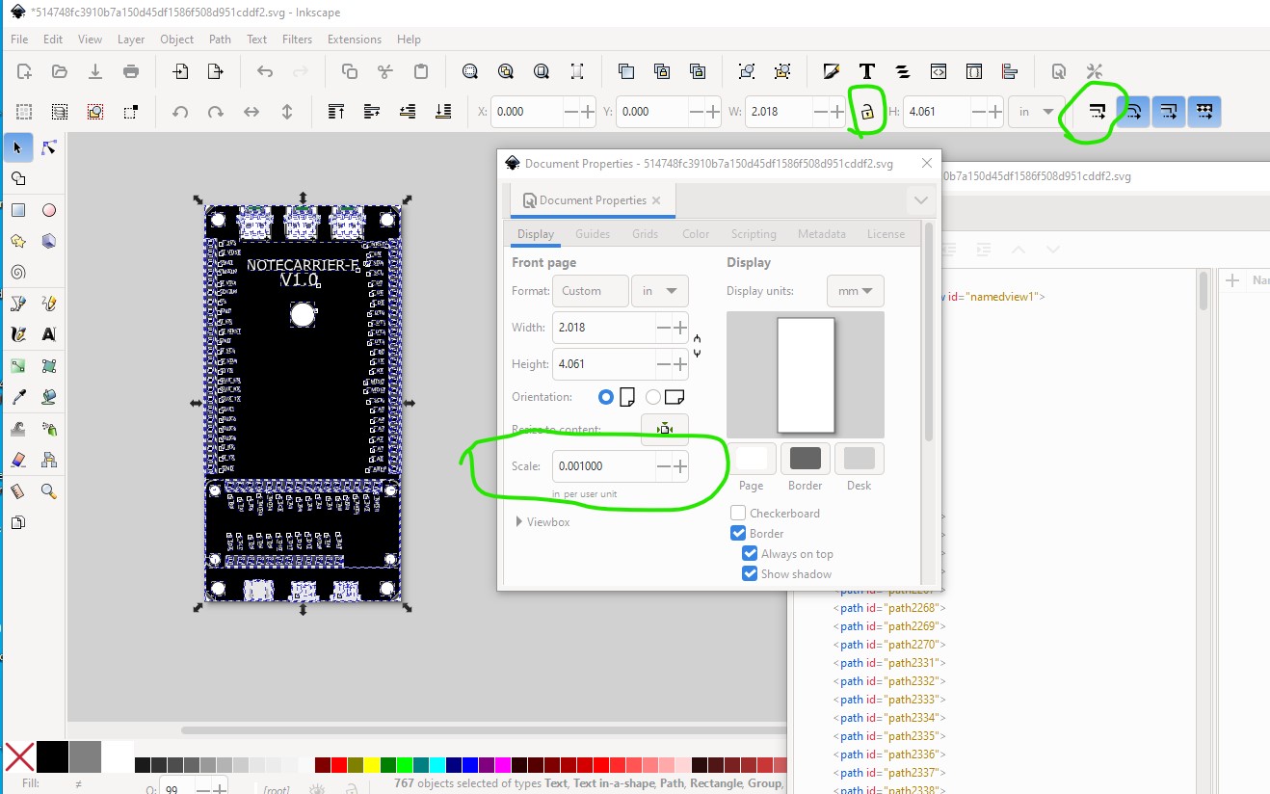
Task: Open Align and Distribute icon
Action: pyautogui.click(x=1010, y=71)
